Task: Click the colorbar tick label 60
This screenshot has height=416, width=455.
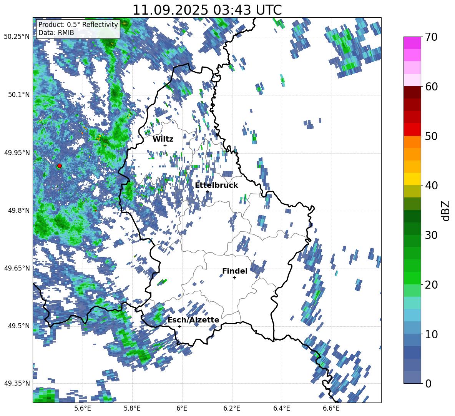Action: (431, 87)
